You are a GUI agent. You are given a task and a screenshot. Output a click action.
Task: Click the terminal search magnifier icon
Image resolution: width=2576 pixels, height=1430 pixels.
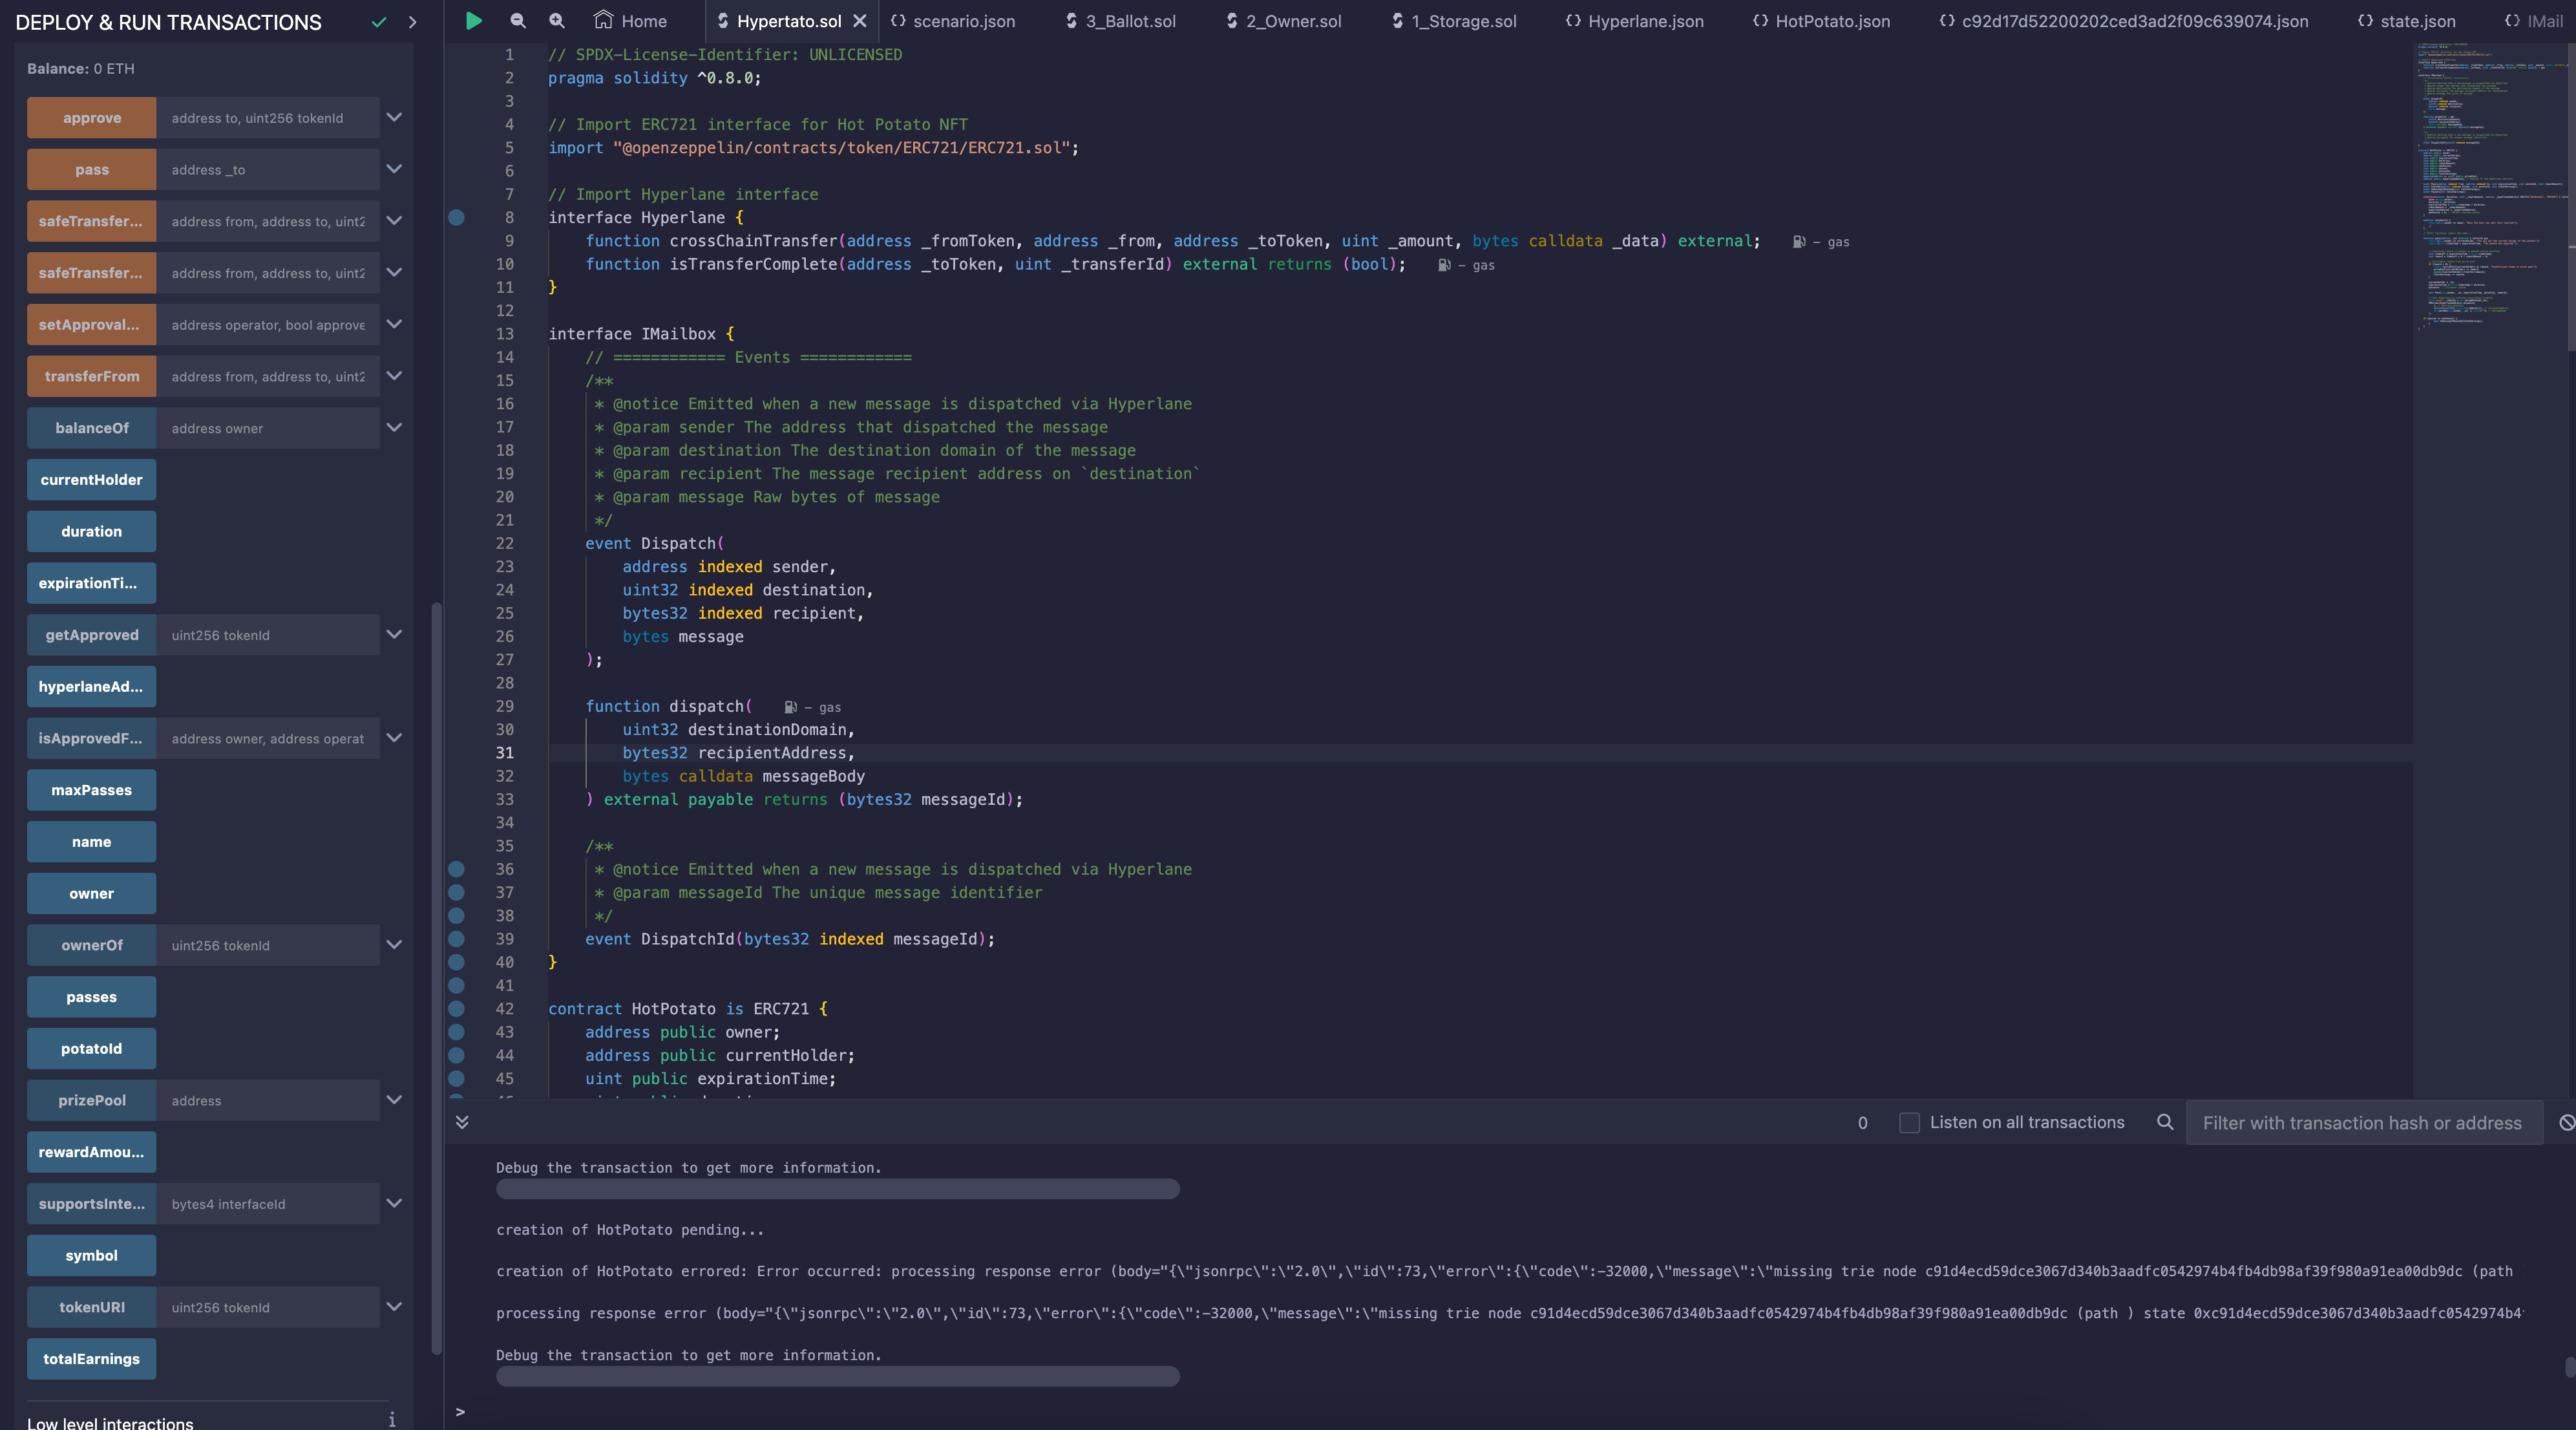pyautogui.click(x=2165, y=1122)
